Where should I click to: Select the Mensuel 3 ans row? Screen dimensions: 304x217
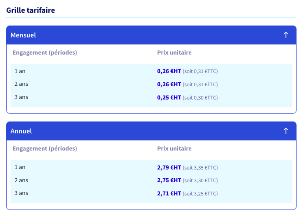tap(151, 97)
